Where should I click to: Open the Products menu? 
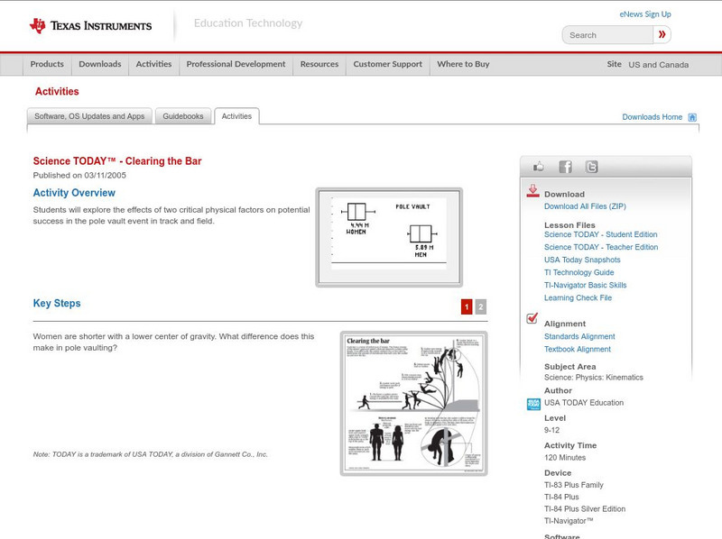click(x=47, y=64)
